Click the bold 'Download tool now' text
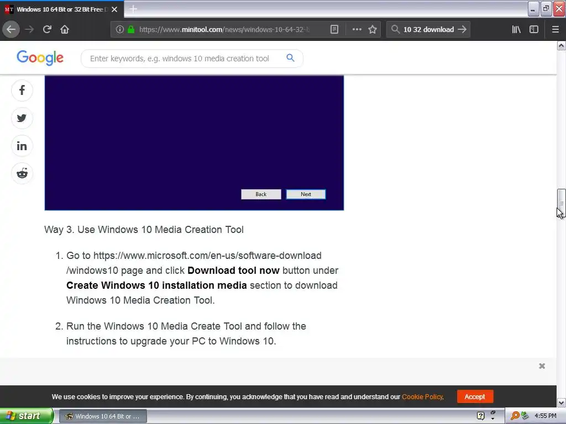The width and height of the screenshot is (566, 424). click(233, 271)
